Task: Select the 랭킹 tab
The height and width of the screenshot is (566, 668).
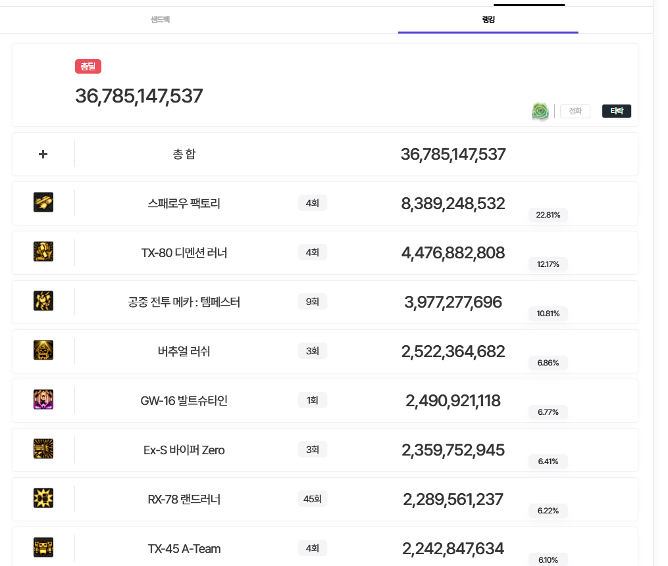Action: click(x=488, y=20)
